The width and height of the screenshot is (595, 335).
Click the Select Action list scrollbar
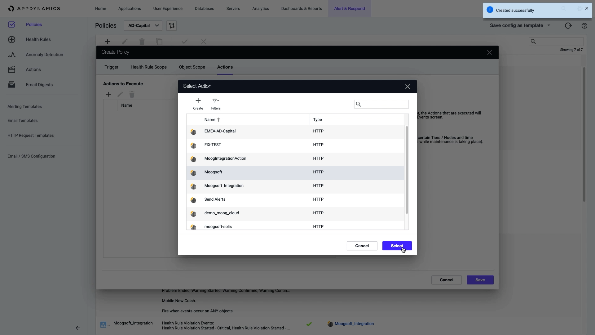(407, 170)
